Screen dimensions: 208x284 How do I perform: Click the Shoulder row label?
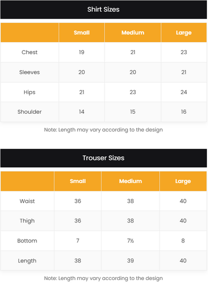pyautogui.click(x=29, y=112)
